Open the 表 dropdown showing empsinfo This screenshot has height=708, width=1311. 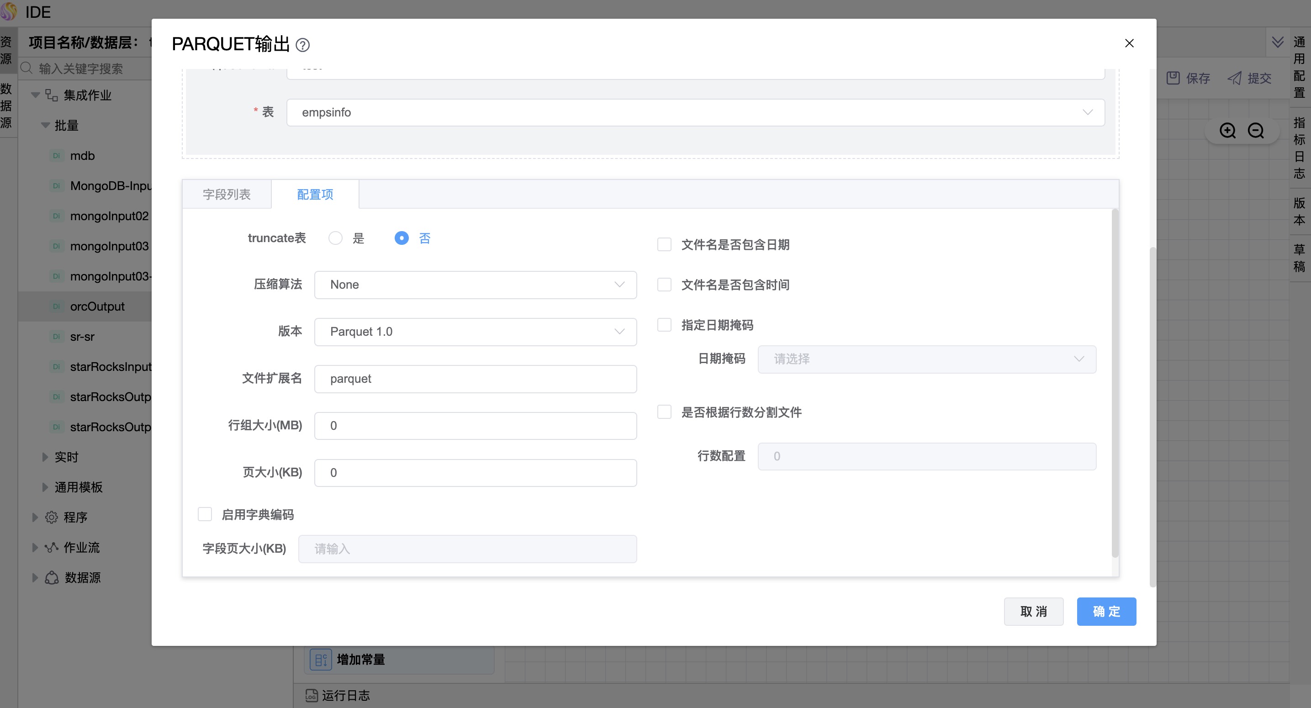[x=695, y=112]
